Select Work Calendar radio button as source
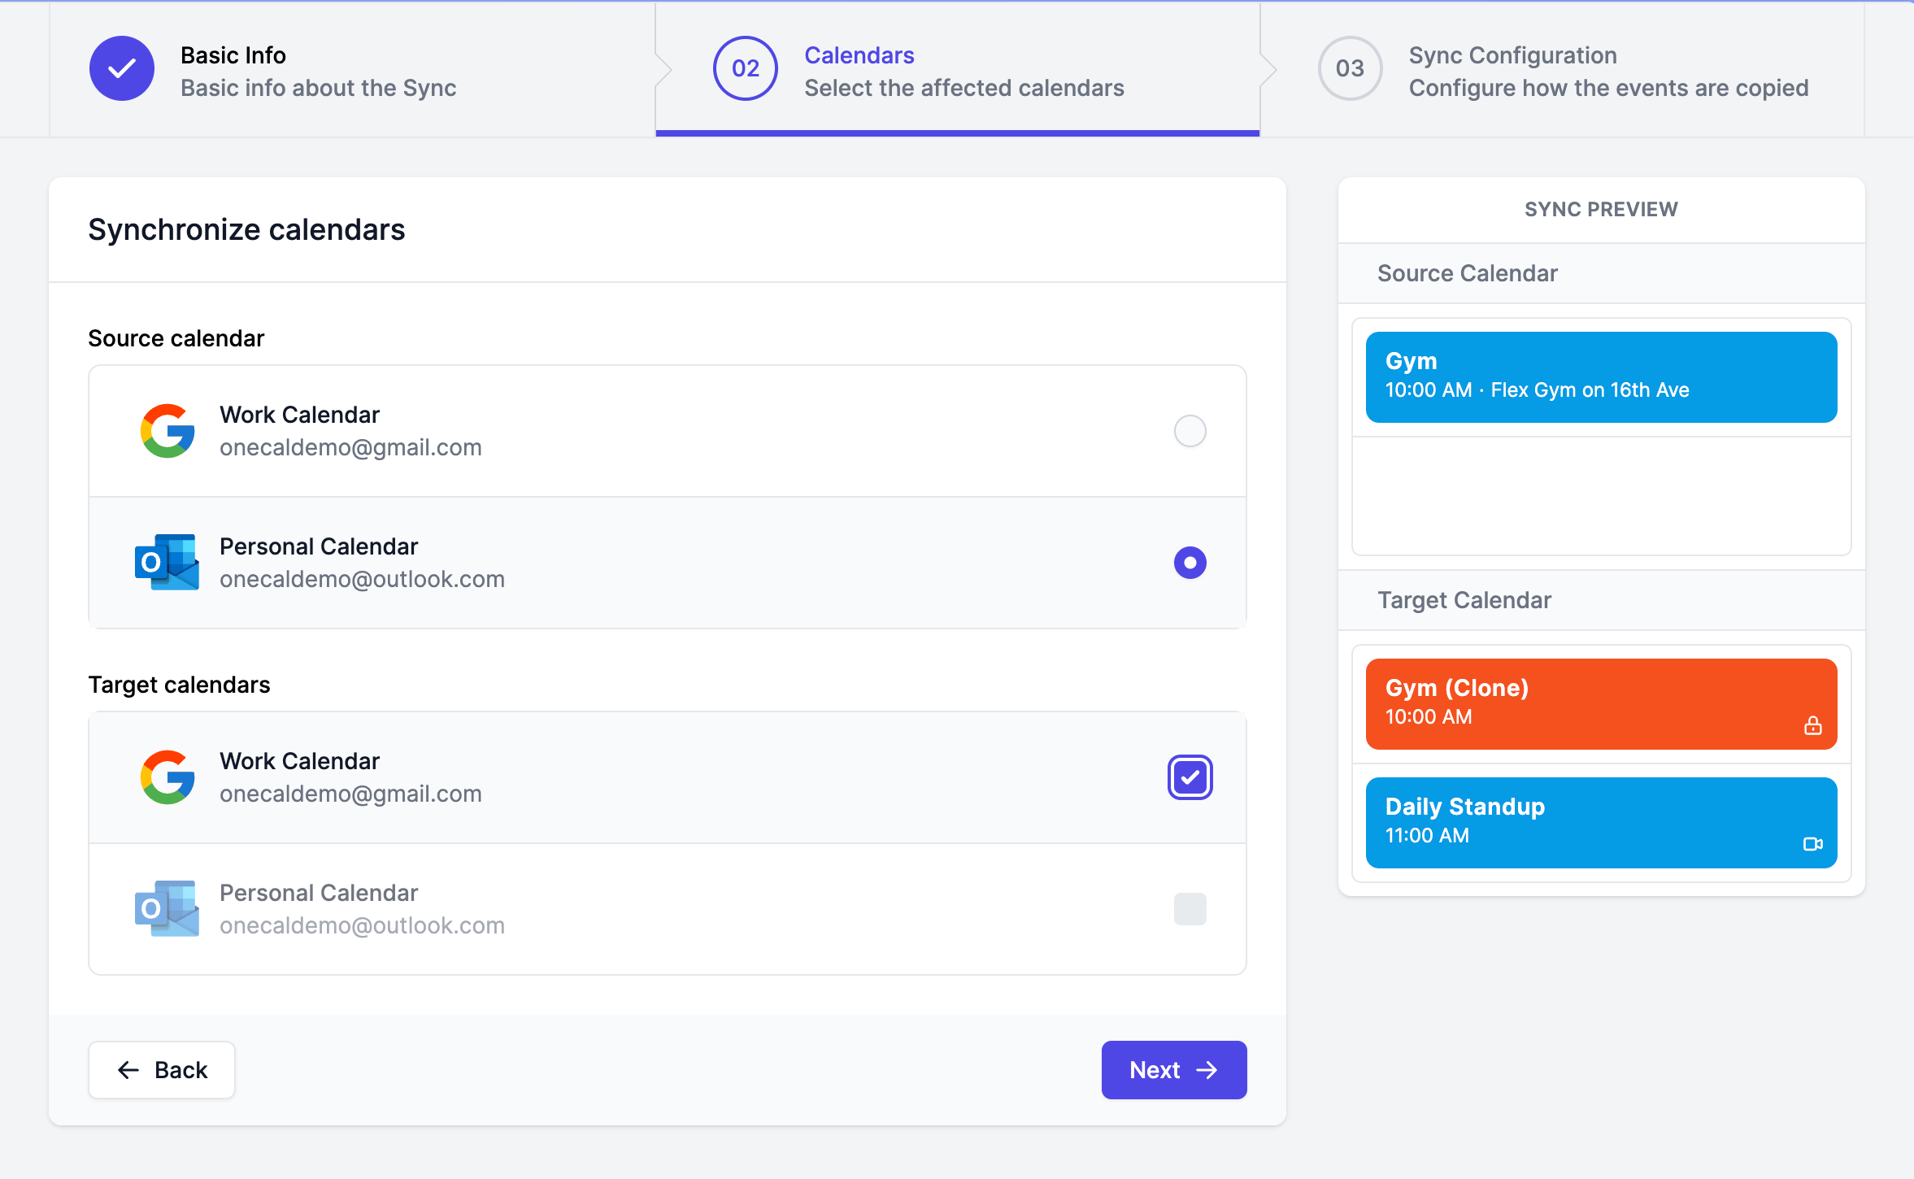Viewport: 1914px width, 1179px height. pos(1186,429)
